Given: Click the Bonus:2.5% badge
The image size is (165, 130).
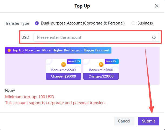Looking at the screenshot, I should (x=74, y=61).
